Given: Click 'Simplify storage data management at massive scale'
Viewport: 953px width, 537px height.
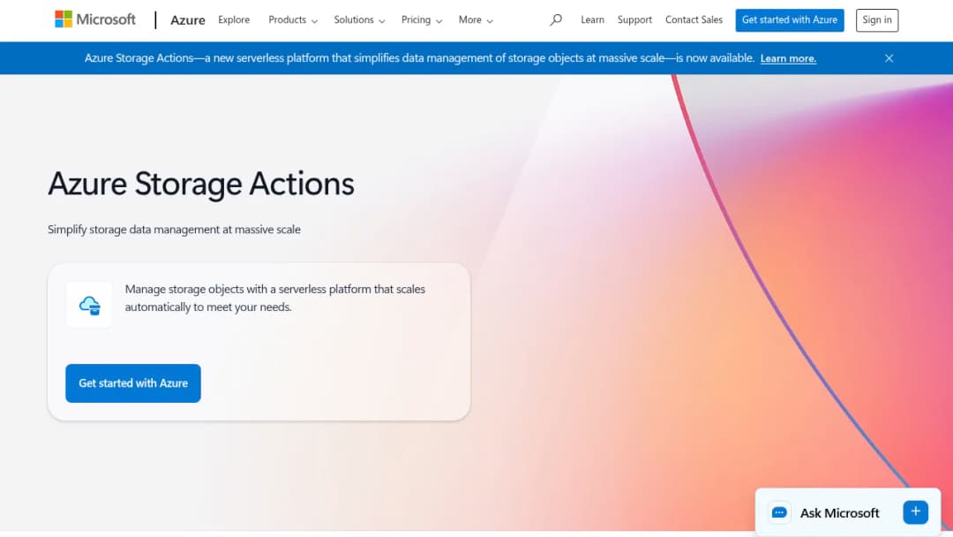Looking at the screenshot, I should (175, 230).
